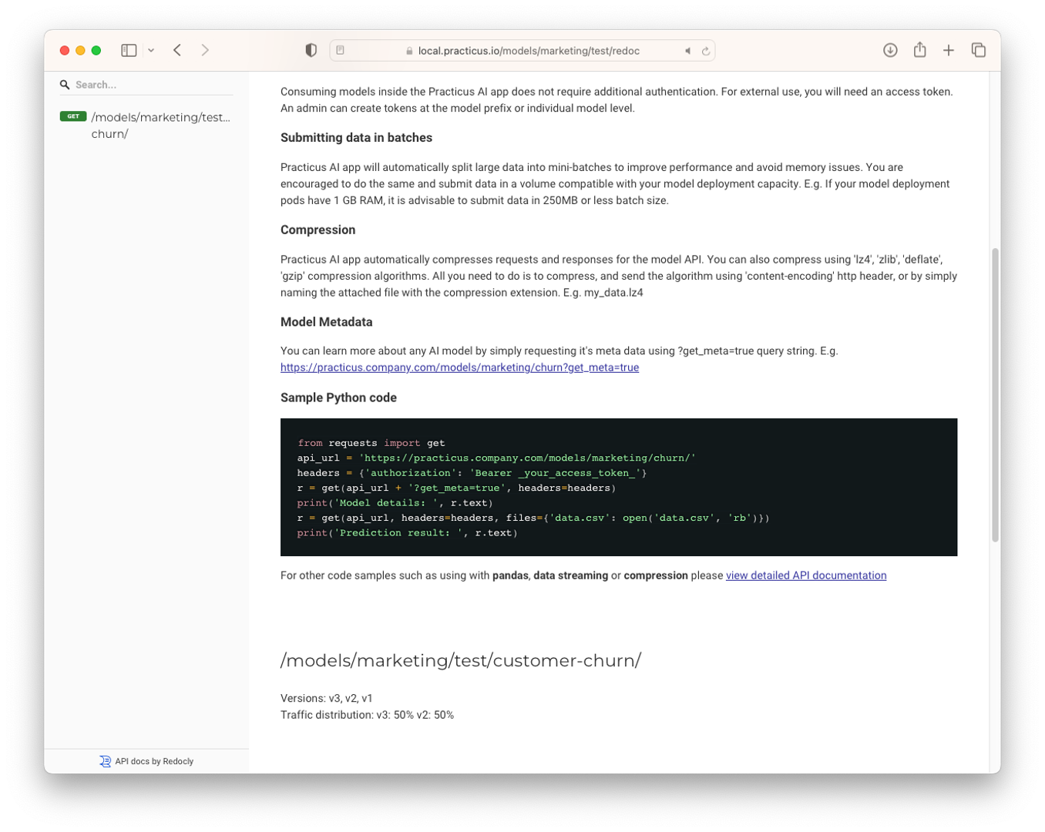The width and height of the screenshot is (1045, 832).
Task: Open the privacy report shield icon
Action: pos(311,50)
